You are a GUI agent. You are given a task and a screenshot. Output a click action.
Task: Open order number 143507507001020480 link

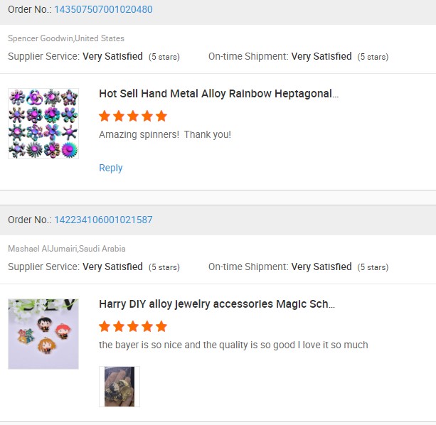pos(103,9)
